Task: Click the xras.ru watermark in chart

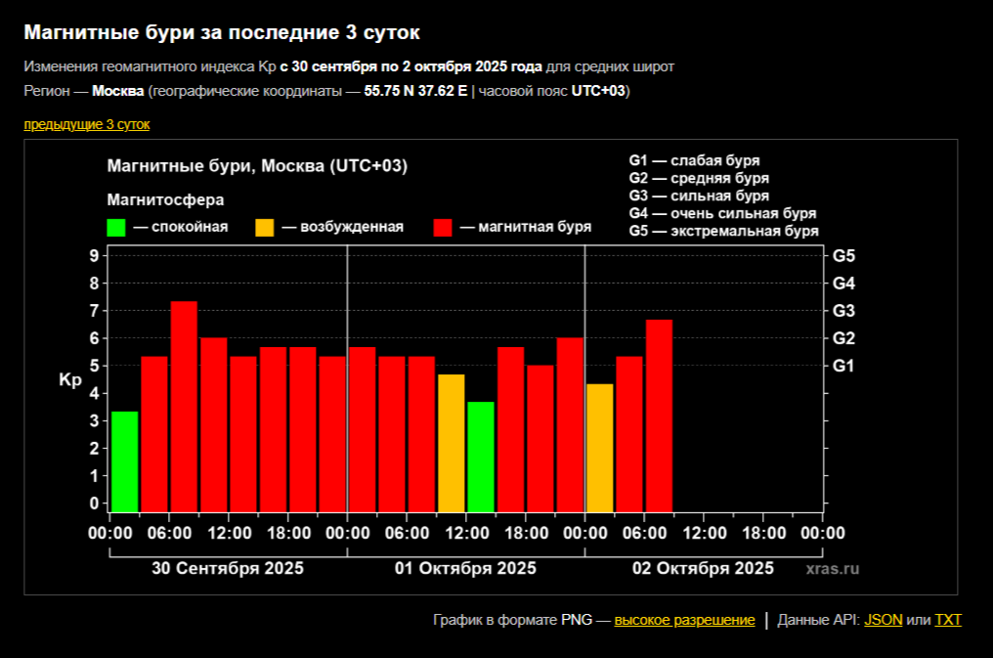Action: (833, 568)
